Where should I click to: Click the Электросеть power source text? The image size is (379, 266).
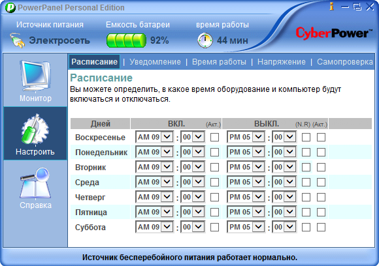pos(59,40)
